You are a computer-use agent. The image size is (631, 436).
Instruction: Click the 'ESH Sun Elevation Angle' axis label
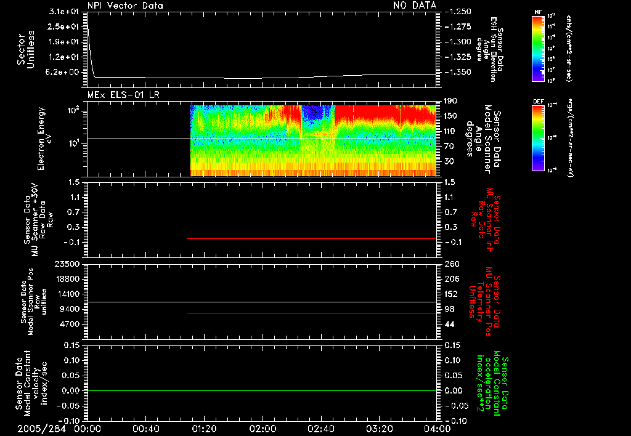(x=490, y=49)
